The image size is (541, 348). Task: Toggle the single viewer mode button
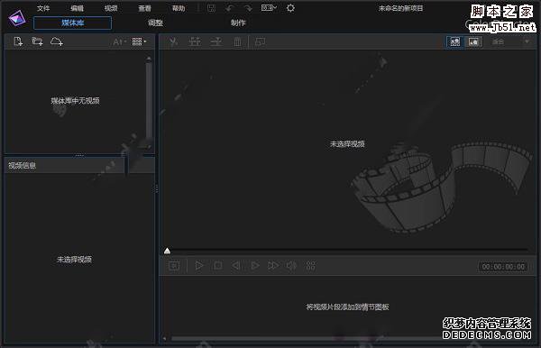pyautogui.click(x=473, y=41)
